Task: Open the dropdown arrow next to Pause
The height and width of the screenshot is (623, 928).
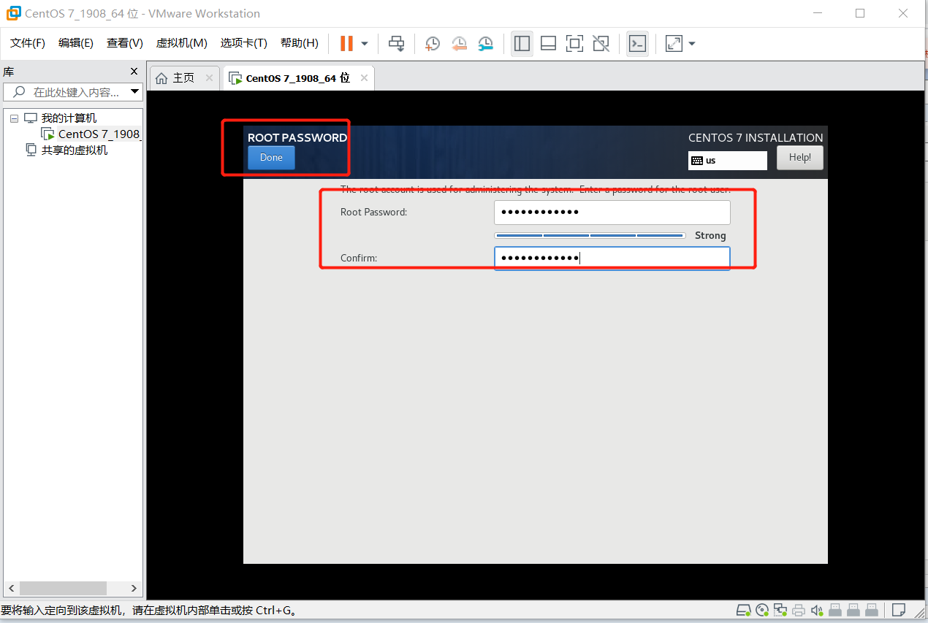Action: tap(365, 44)
